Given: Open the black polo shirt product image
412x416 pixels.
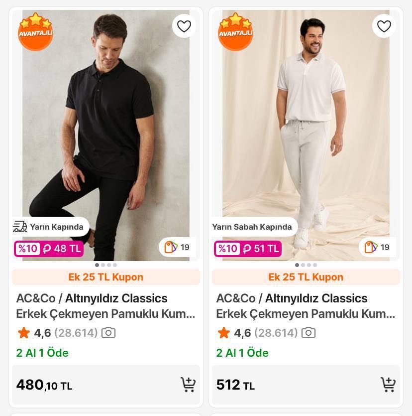Looking at the screenshot, I should click(106, 125).
